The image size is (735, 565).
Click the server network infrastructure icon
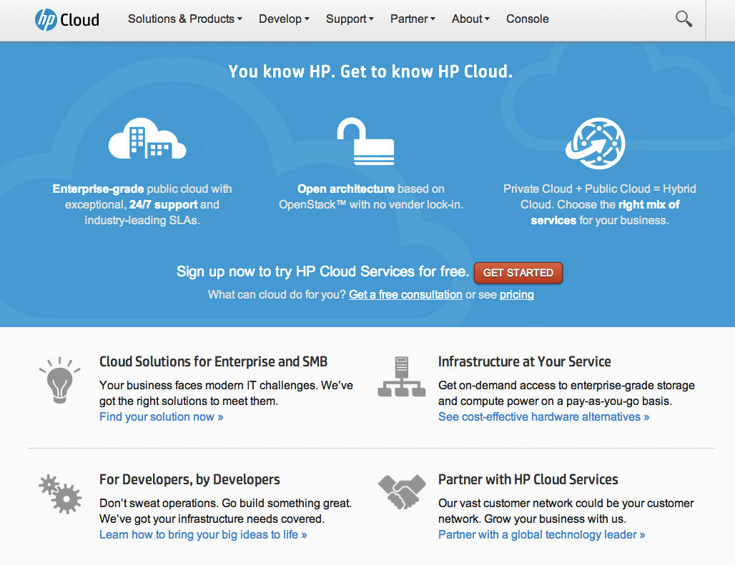(402, 377)
